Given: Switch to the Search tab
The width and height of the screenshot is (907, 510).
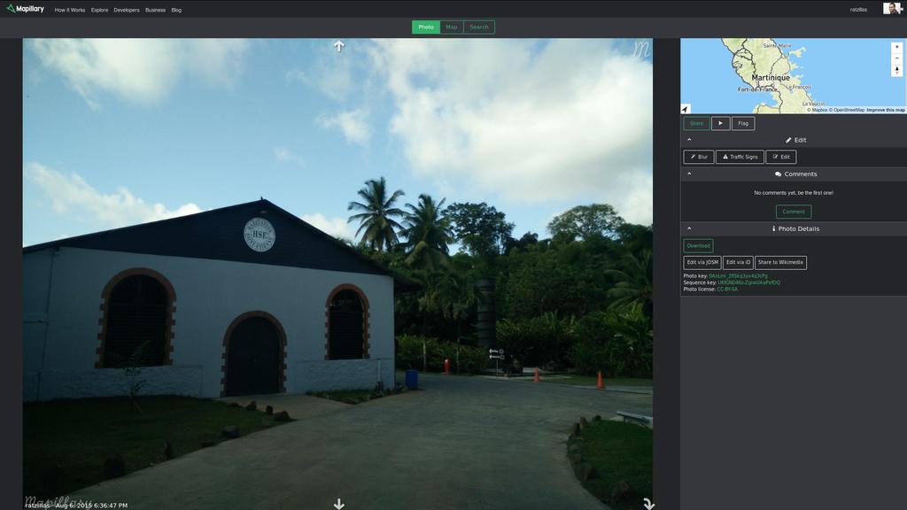Looking at the screenshot, I should click(479, 27).
